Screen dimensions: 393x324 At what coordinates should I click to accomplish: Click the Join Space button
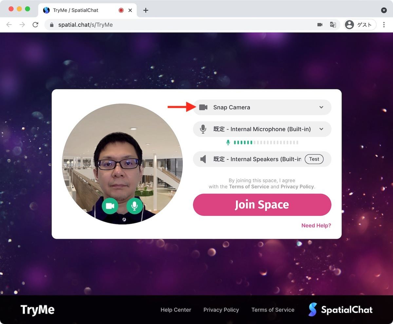(x=262, y=205)
